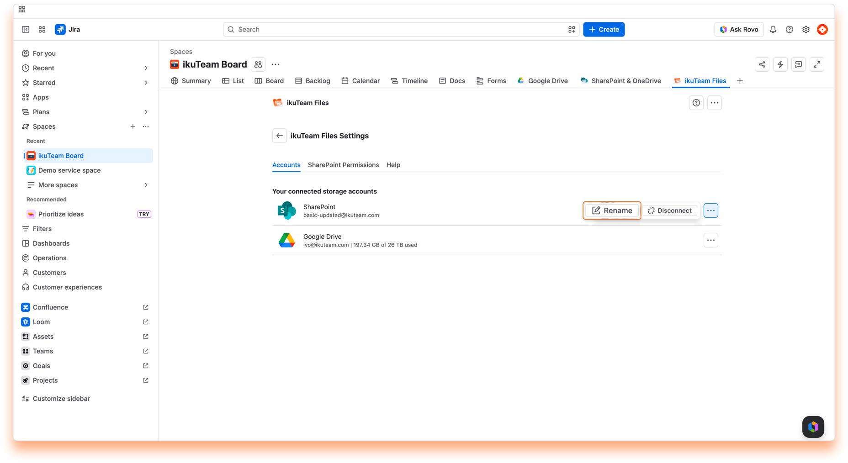Viewport: 848px width, 463px height.
Task: Open Prioritize ideas recommended space
Action: pyautogui.click(x=88, y=214)
